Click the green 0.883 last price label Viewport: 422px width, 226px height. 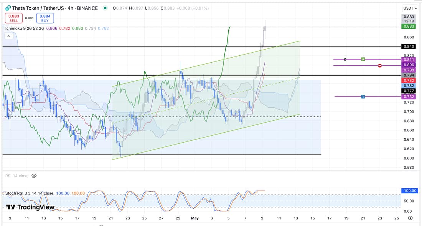pos(409,27)
